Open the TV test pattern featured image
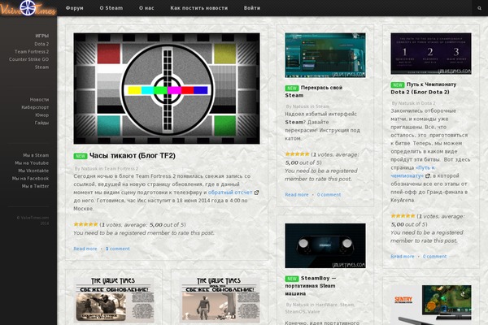 [167, 89]
